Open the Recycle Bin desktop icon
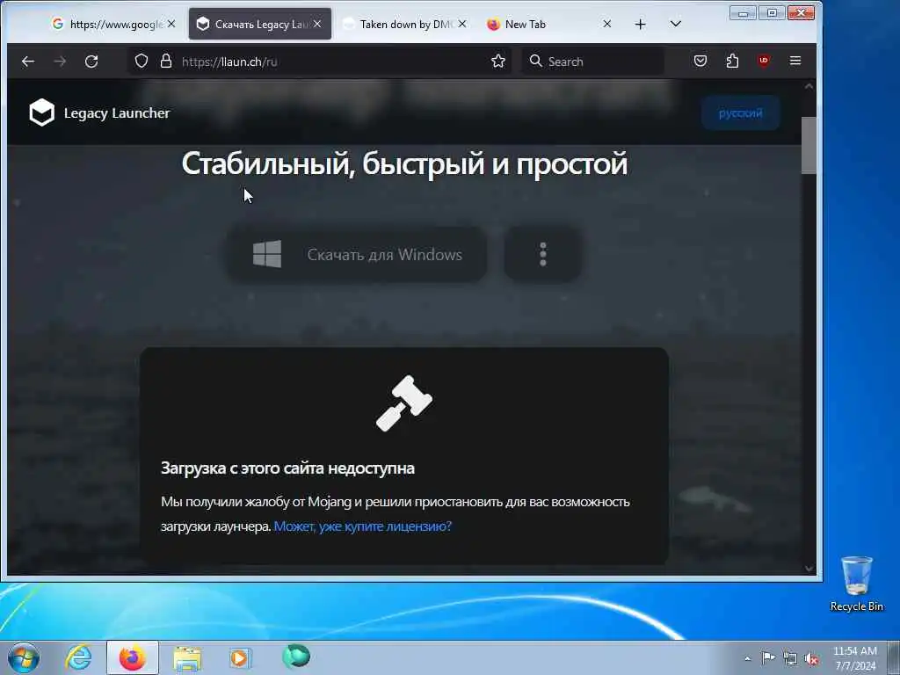The width and height of the screenshot is (900, 675). (x=856, y=584)
